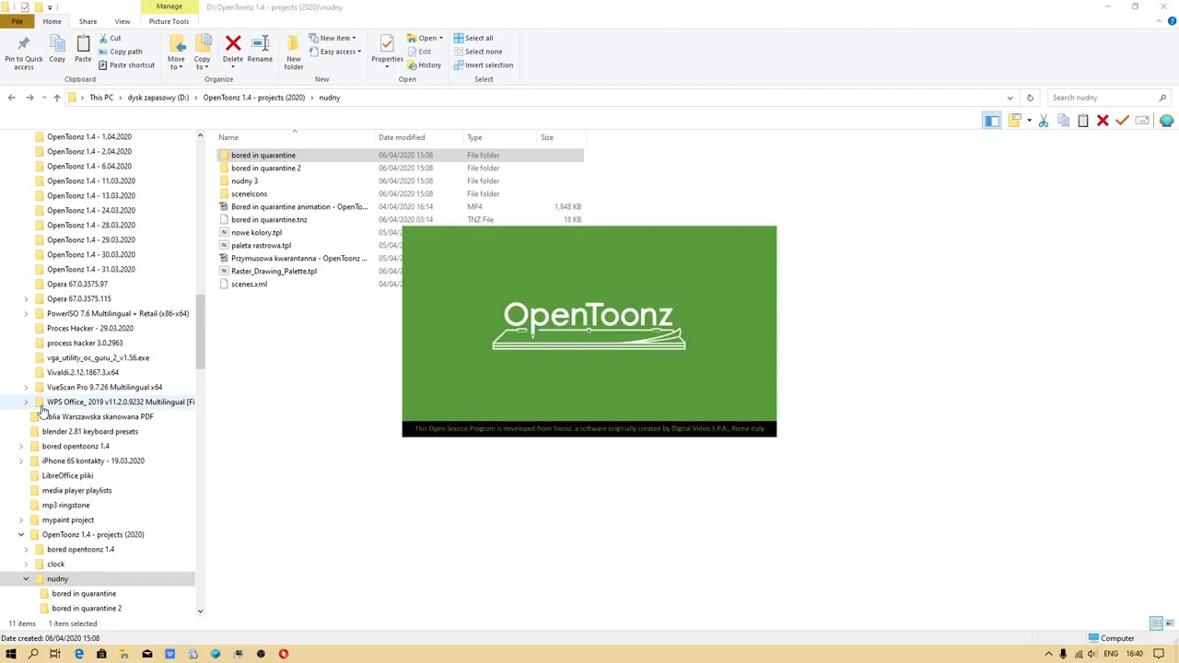
Task: Click 'This PC' in address breadcrumb
Action: click(101, 98)
